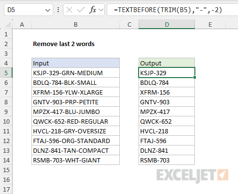Select cell MPZX-417-BLU-JUMBO
Screen dimensions: 238x194
pos(76,112)
